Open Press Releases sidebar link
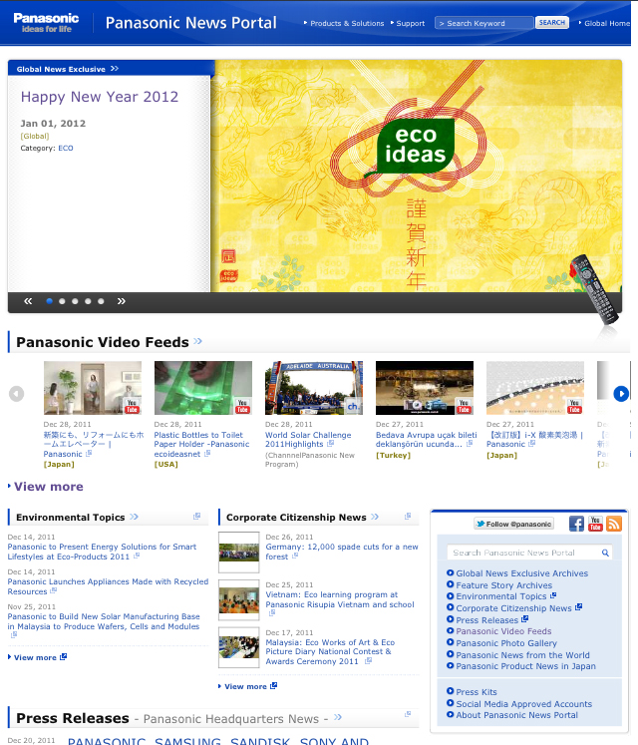This screenshot has height=745, width=638. click(x=486, y=620)
